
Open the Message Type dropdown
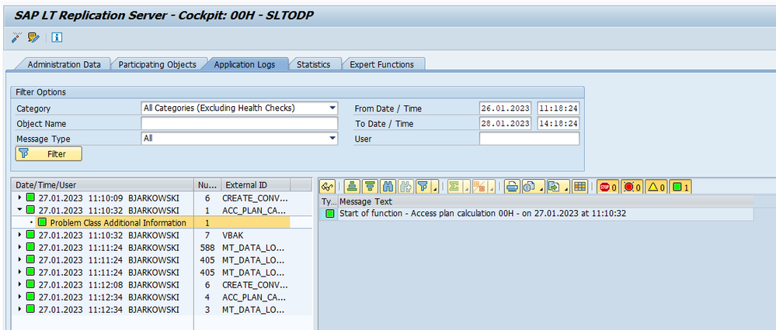point(332,139)
